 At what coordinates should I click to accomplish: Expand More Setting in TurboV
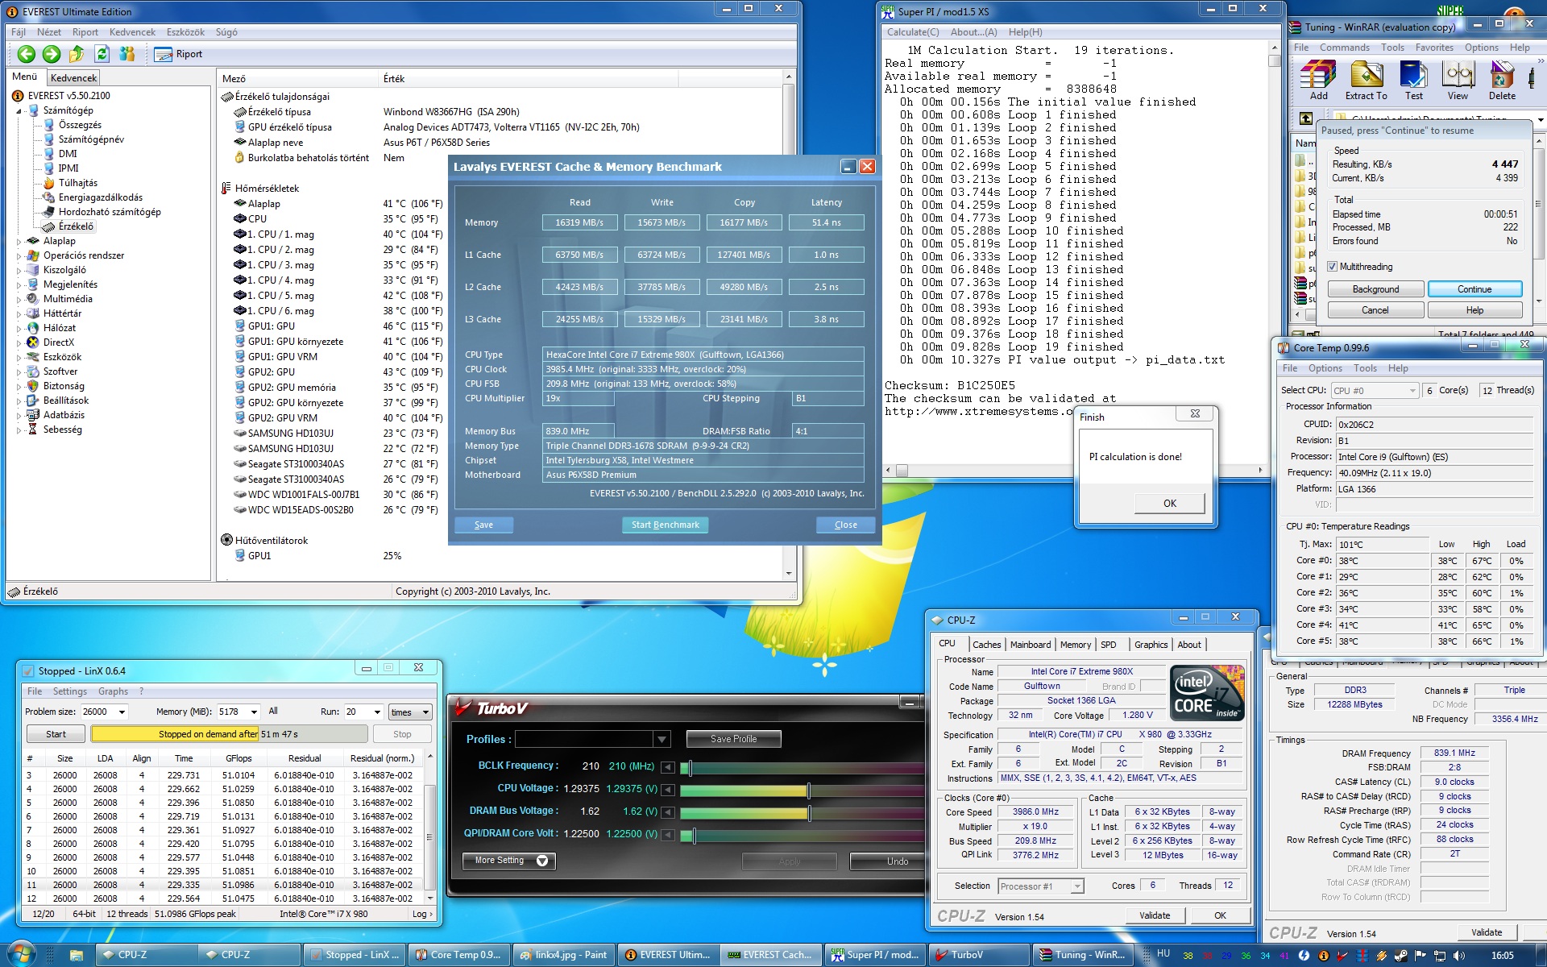click(508, 861)
